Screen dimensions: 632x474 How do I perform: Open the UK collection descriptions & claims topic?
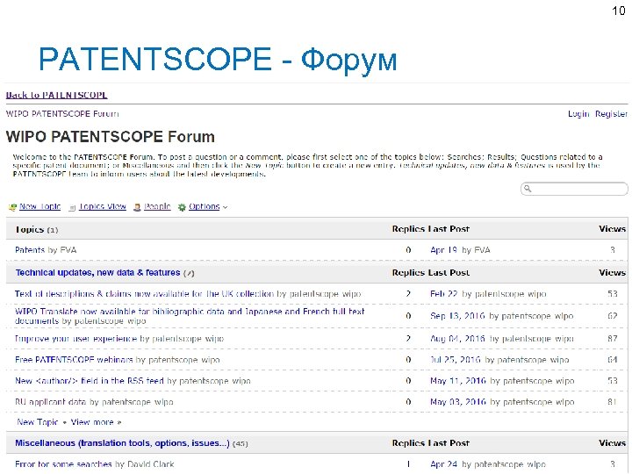pos(144,294)
